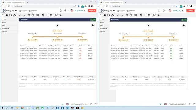Green export button in right Summary header

point(183,20)
